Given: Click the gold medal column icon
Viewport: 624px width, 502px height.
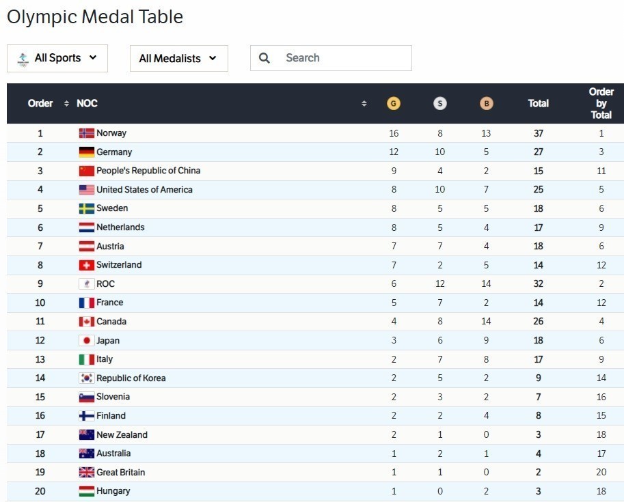Looking at the screenshot, I should tap(393, 104).
